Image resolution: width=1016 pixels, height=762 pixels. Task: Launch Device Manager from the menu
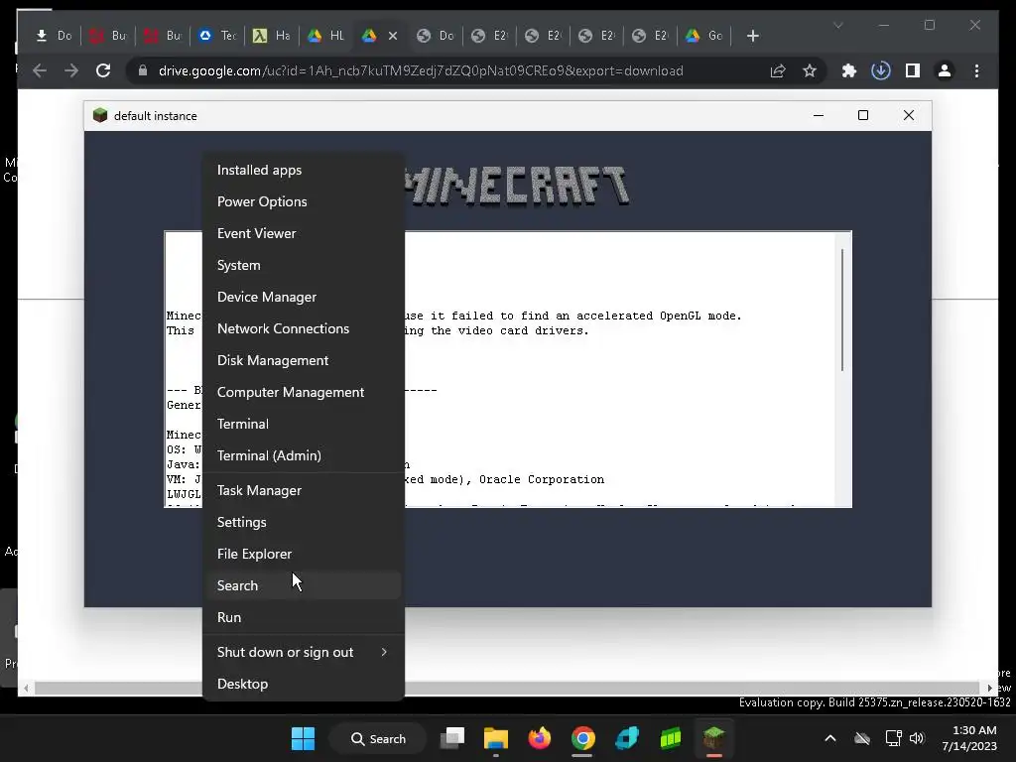point(303,297)
